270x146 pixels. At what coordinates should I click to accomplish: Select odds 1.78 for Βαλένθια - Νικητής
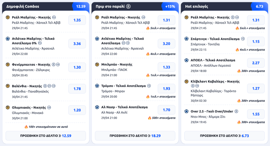pyautogui.click(x=77, y=89)
